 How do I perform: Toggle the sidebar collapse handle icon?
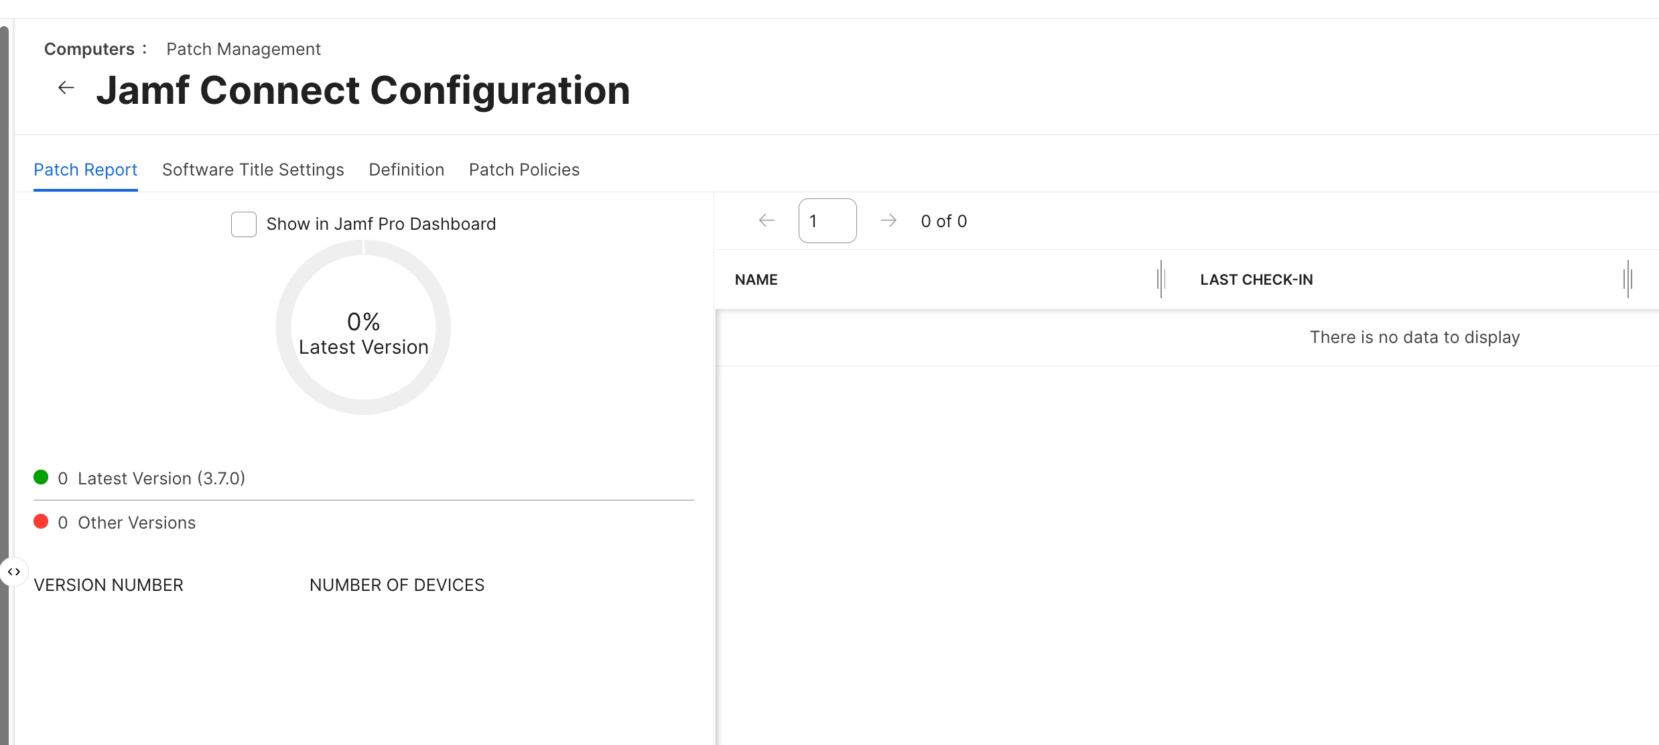coord(14,572)
